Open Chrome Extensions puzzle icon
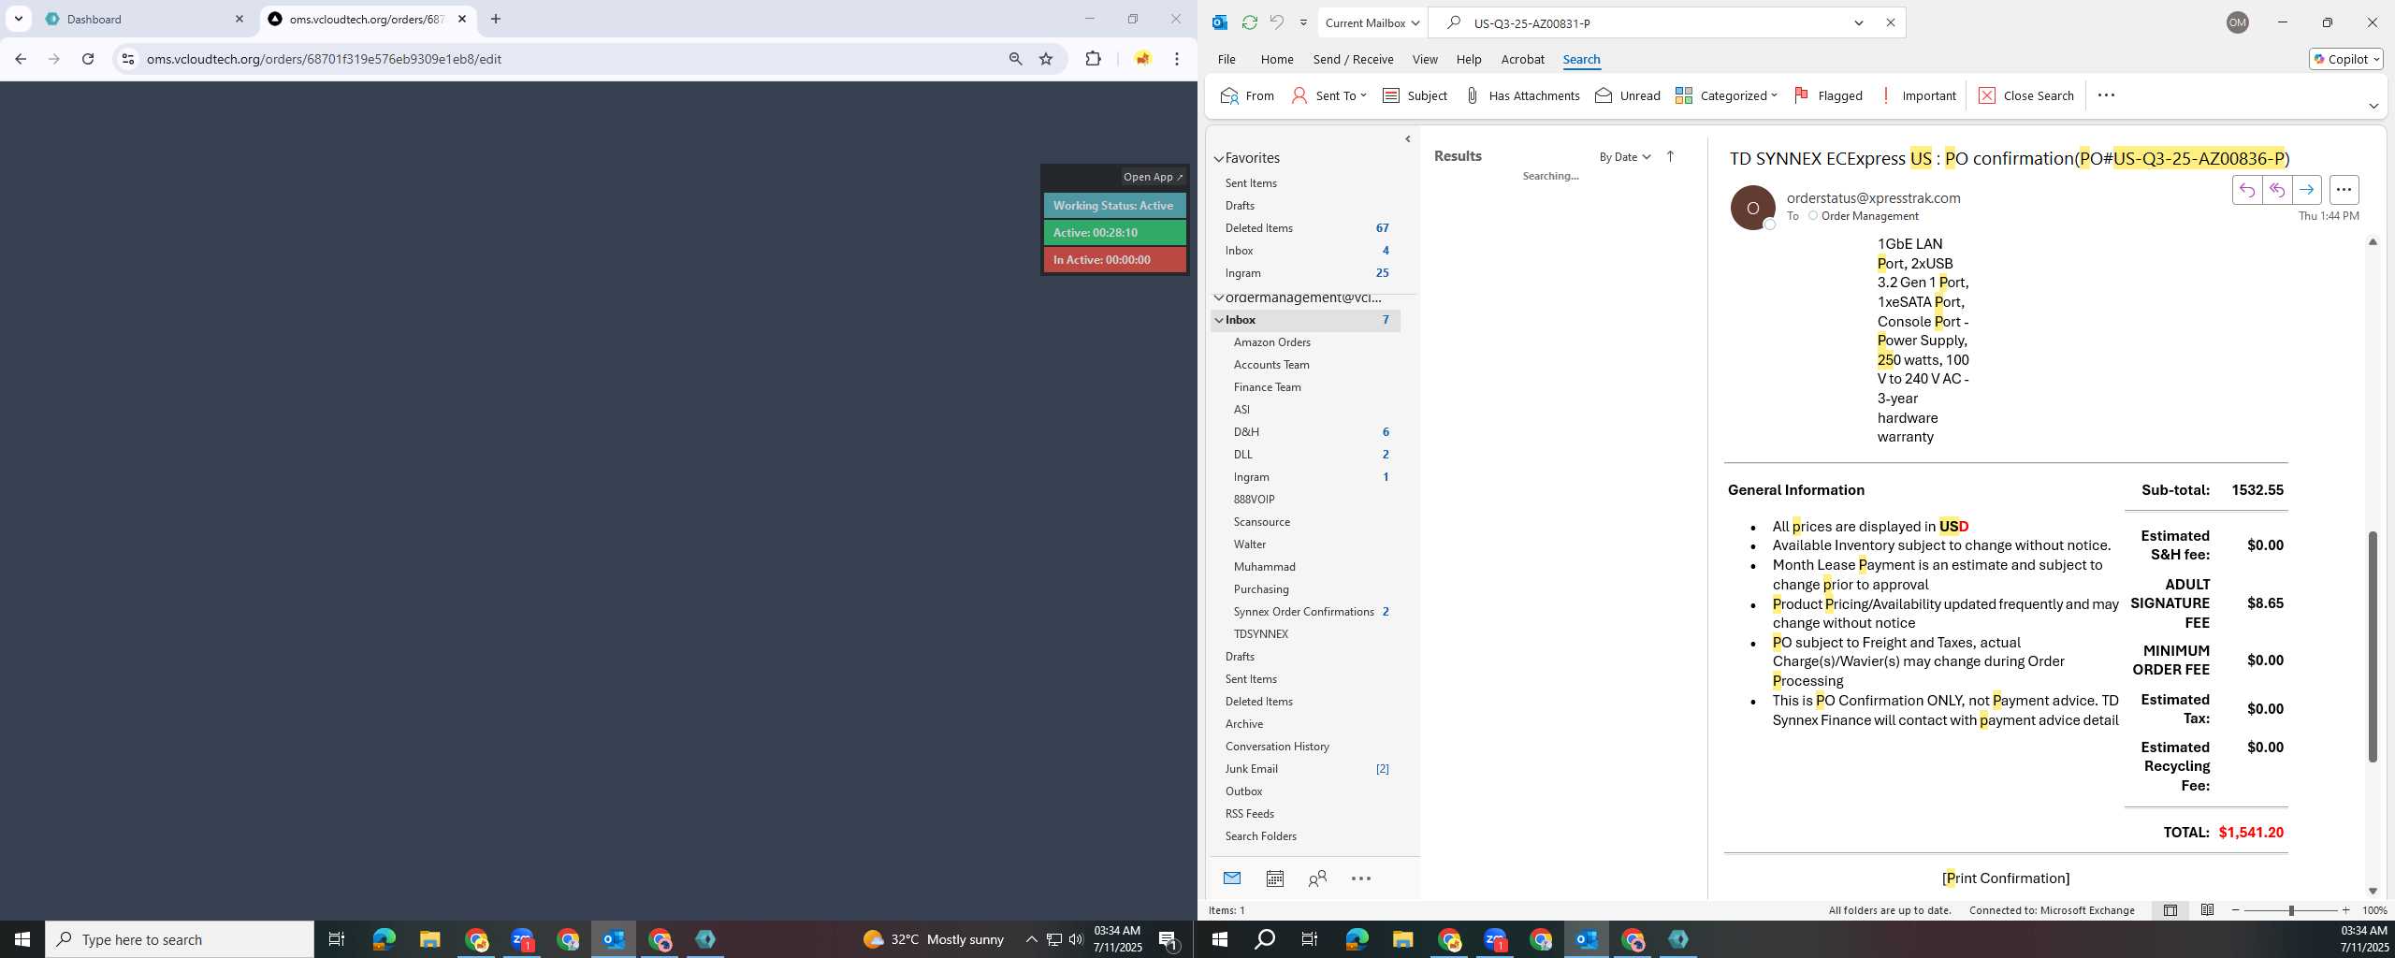 (1093, 59)
